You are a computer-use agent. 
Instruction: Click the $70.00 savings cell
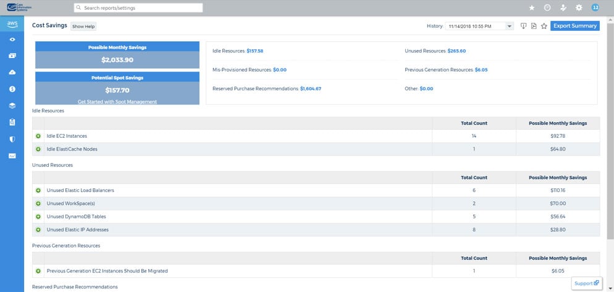558,204
